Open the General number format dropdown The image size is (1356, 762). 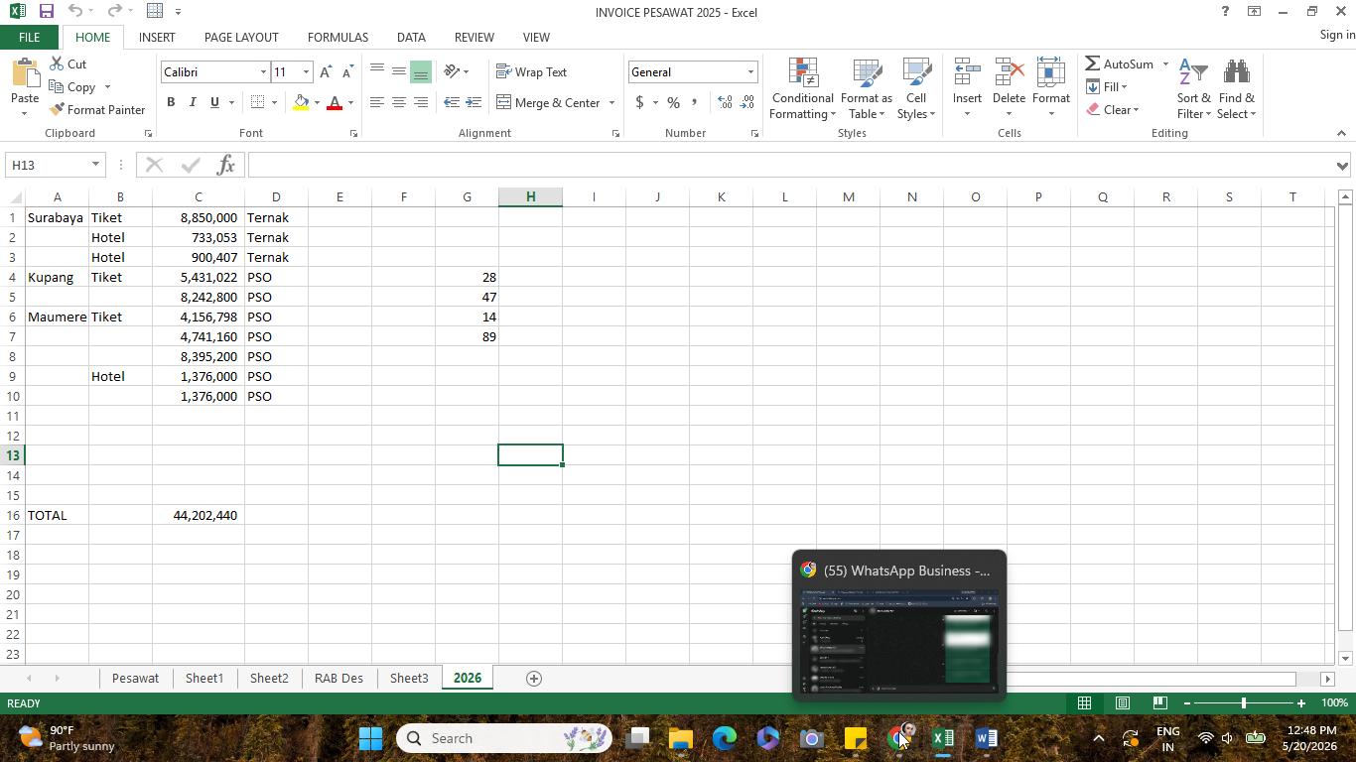[750, 71]
